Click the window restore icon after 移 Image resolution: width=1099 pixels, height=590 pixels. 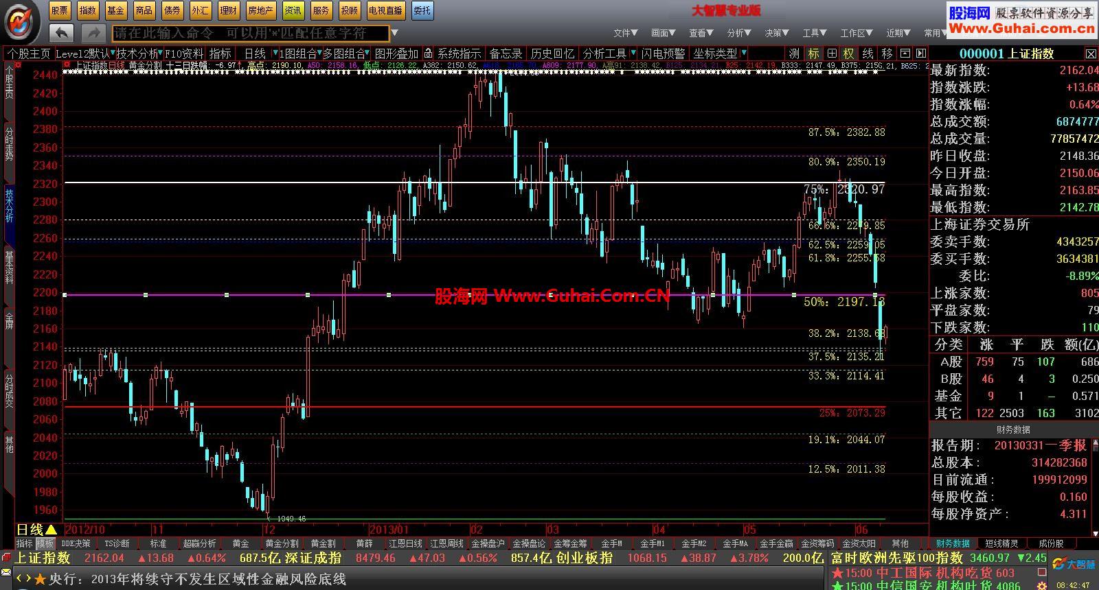tap(905, 53)
